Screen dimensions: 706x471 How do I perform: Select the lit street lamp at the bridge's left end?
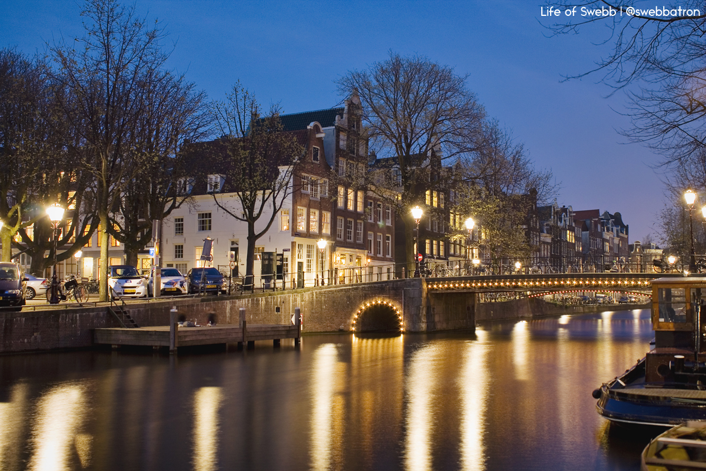[x=417, y=213]
